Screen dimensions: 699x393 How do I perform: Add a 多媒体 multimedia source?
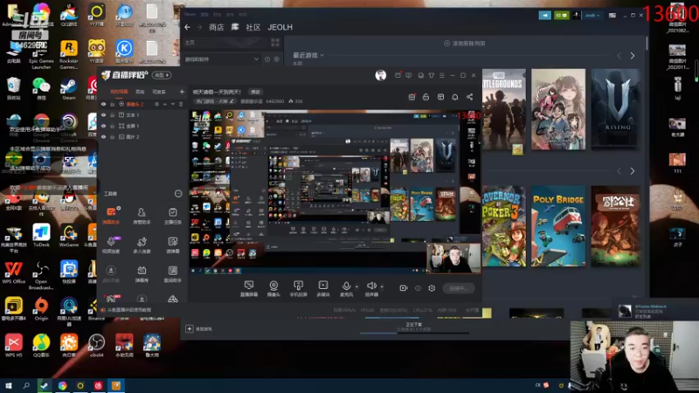pos(322,288)
